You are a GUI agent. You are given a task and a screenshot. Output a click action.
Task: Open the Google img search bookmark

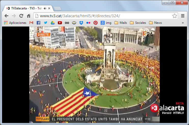106,23
